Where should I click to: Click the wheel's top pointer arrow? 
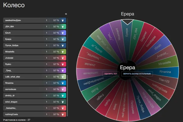tap(127, 22)
